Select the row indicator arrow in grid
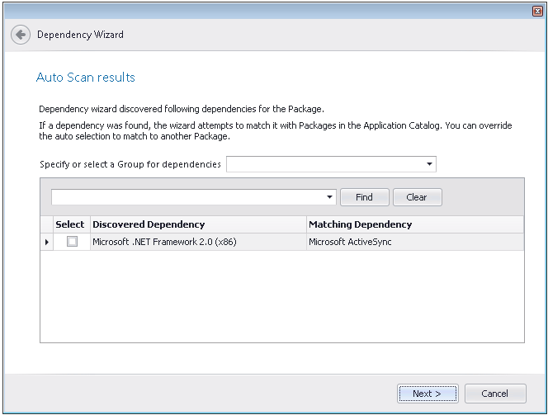 point(46,242)
